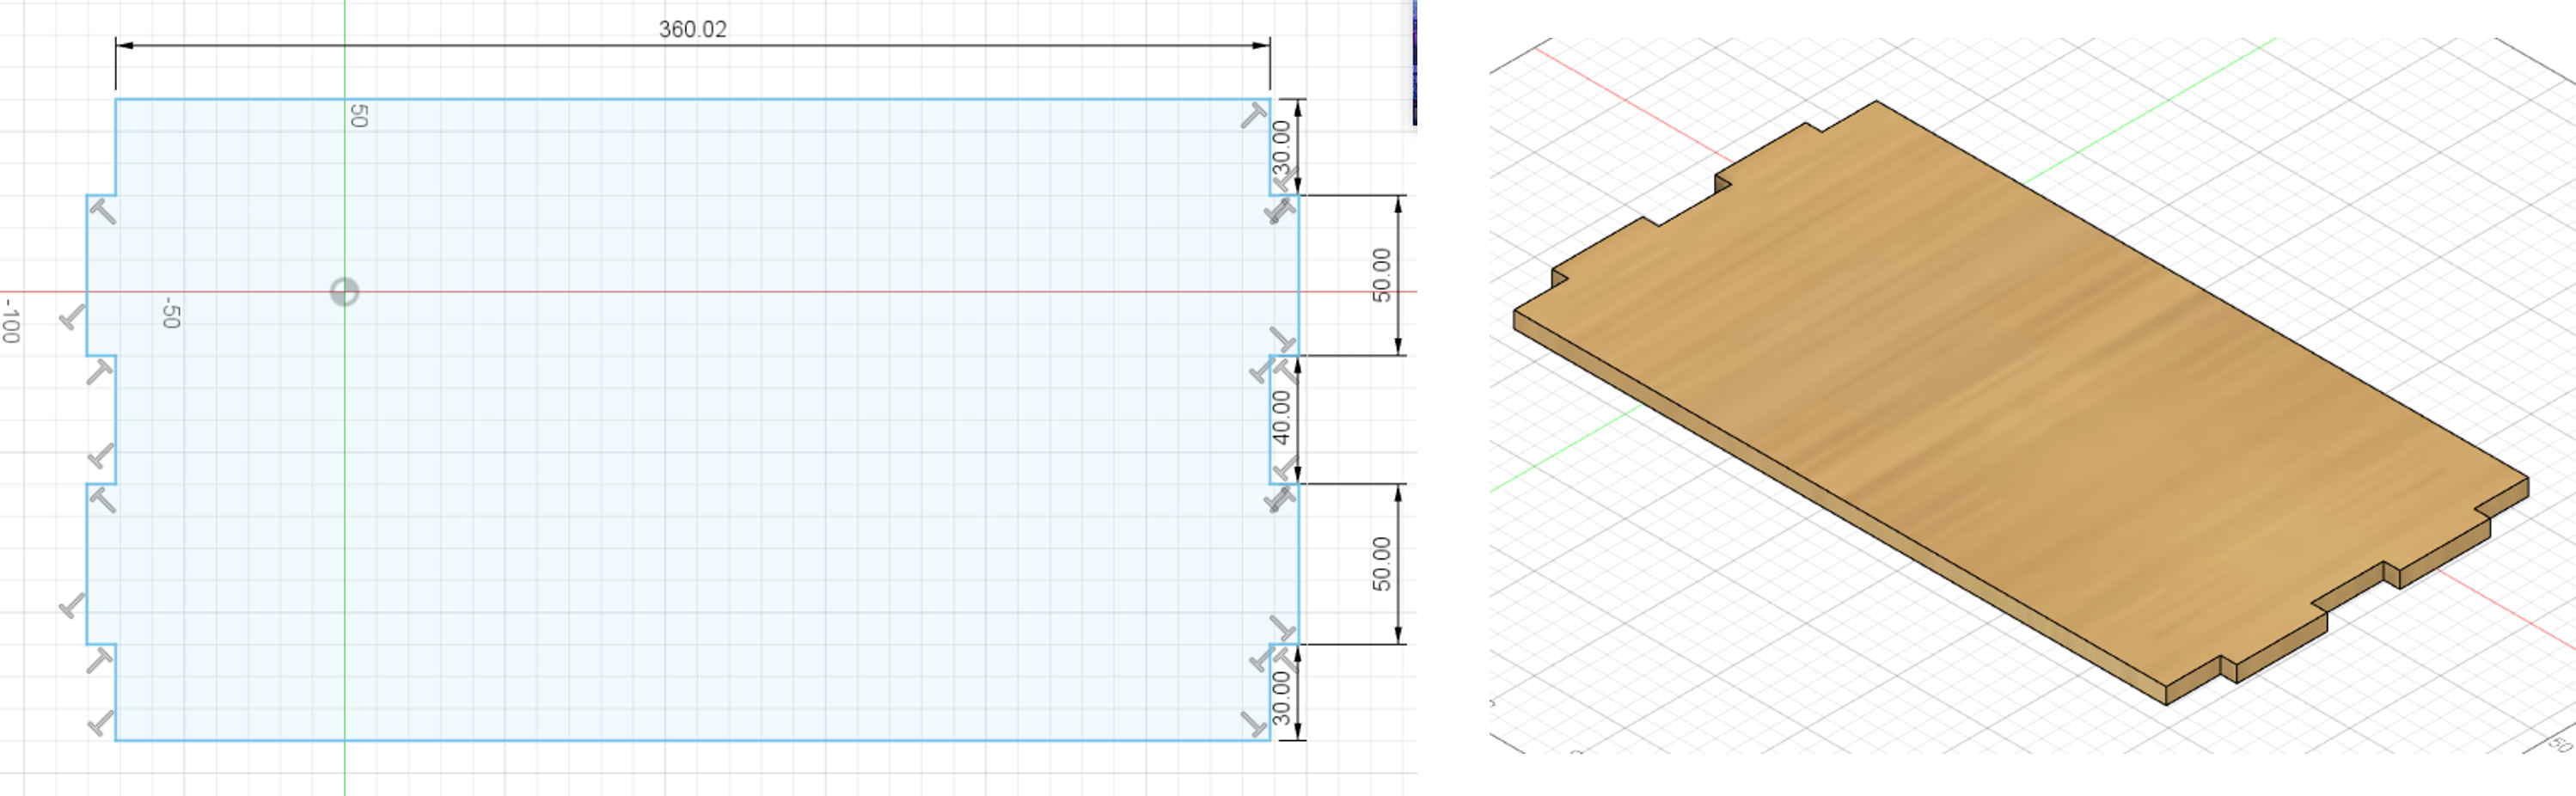Select the upper 50.00 tab height dimension
Viewport: 2576px width, 796px height.
pyautogui.click(x=1381, y=275)
